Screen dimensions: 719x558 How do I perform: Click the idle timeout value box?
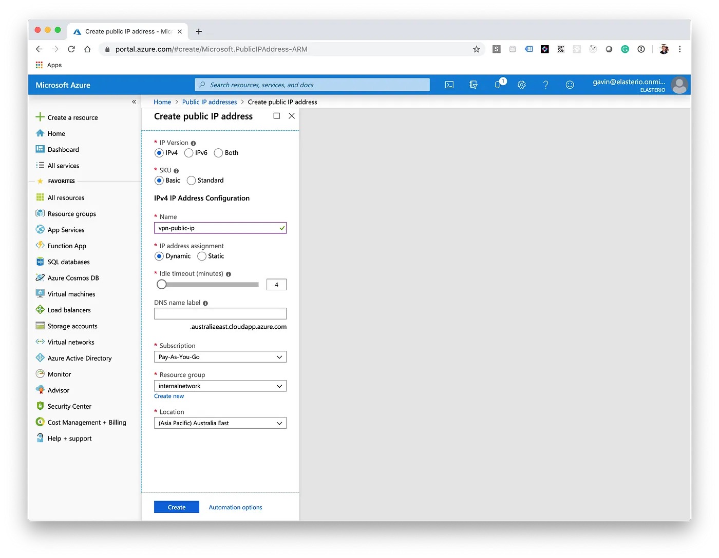(276, 285)
